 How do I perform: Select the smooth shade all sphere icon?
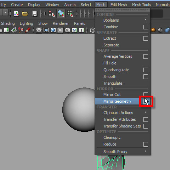(x=53, y=30)
